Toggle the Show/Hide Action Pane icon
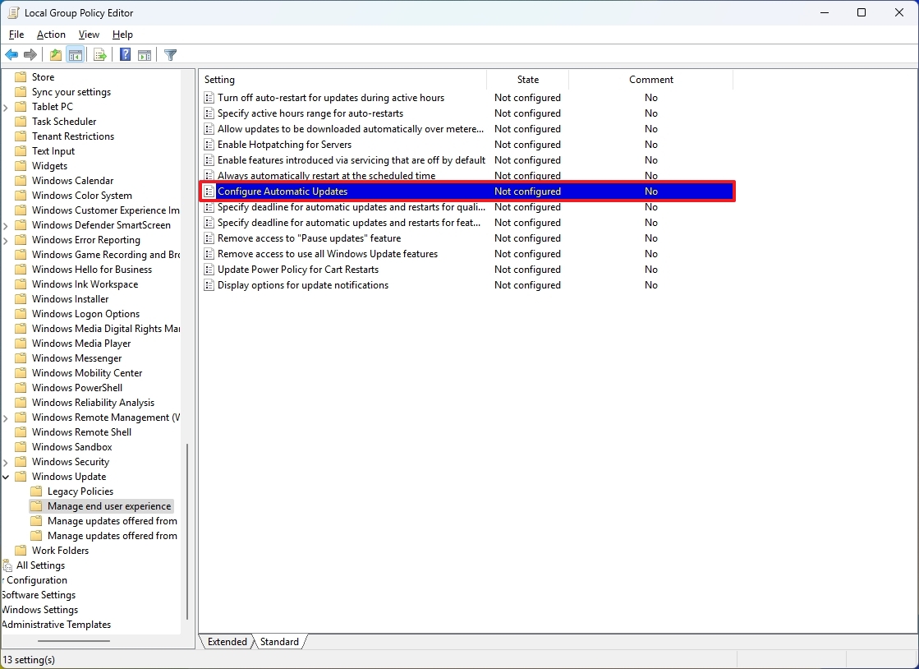Viewport: 919px width, 669px height. point(145,54)
